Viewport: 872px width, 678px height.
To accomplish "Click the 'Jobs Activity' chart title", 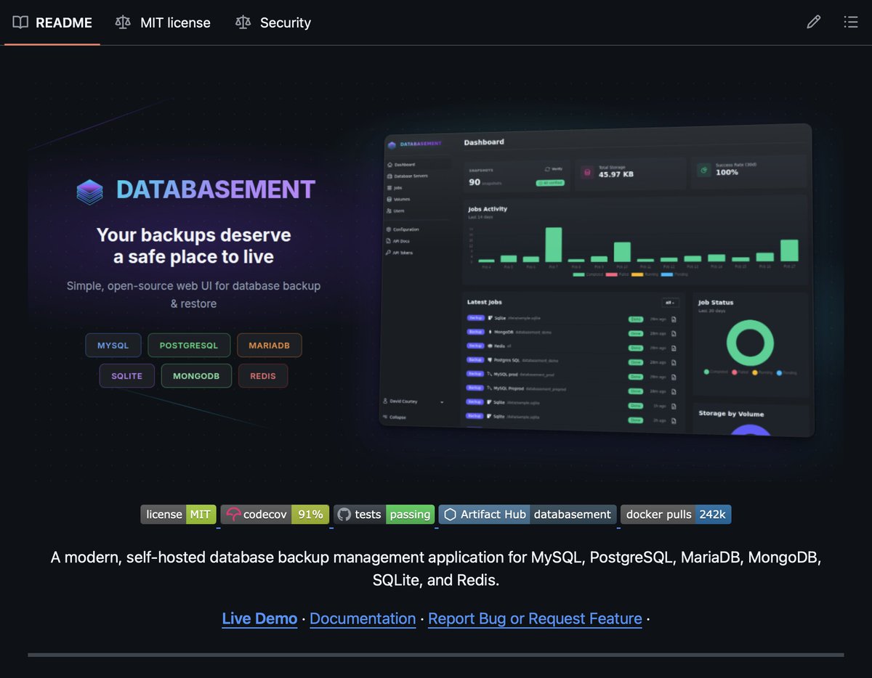I will tap(488, 209).
